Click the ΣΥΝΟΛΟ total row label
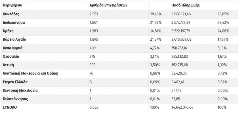The height and width of the screenshot is (116, 244). [x=10, y=107]
